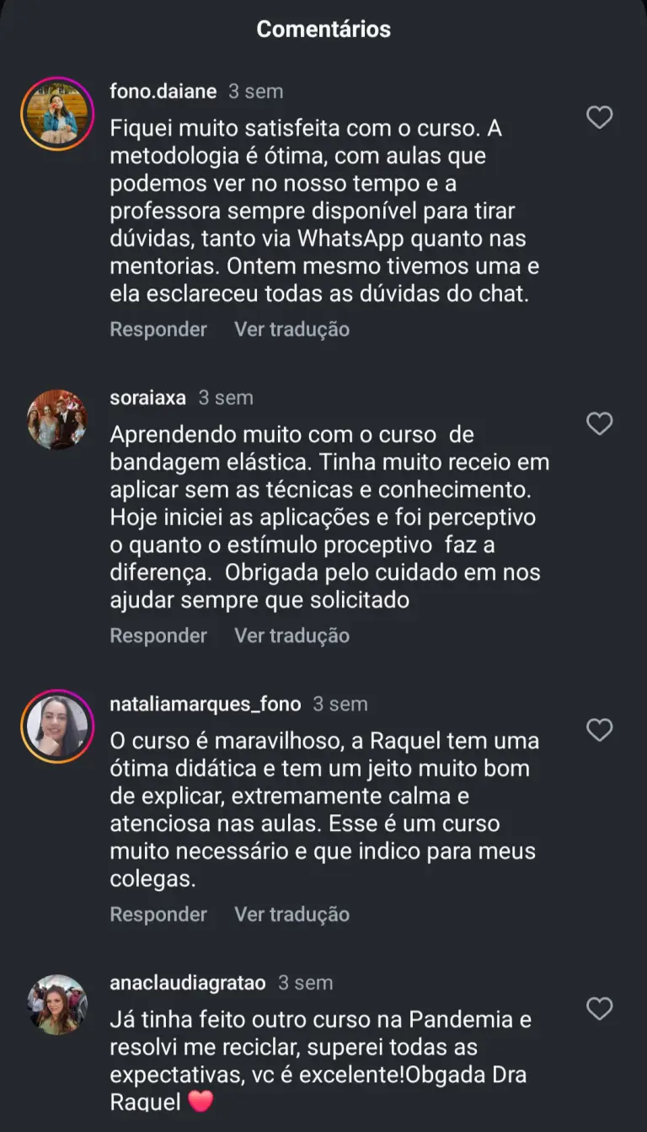Image resolution: width=647 pixels, height=1132 pixels.
Task: View nataliamarques_fono's story avatar
Action: [57, 726]
